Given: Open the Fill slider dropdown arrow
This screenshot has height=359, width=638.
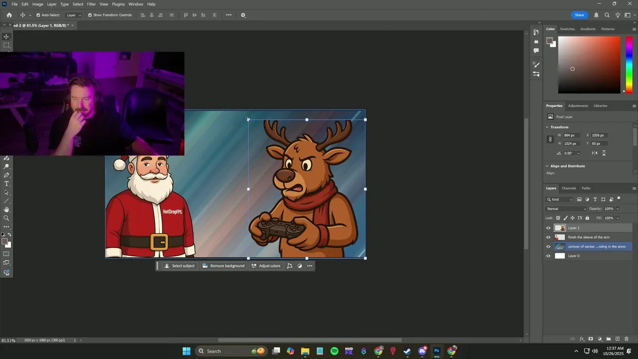Looking at the screenshot, I should [618, 218].
